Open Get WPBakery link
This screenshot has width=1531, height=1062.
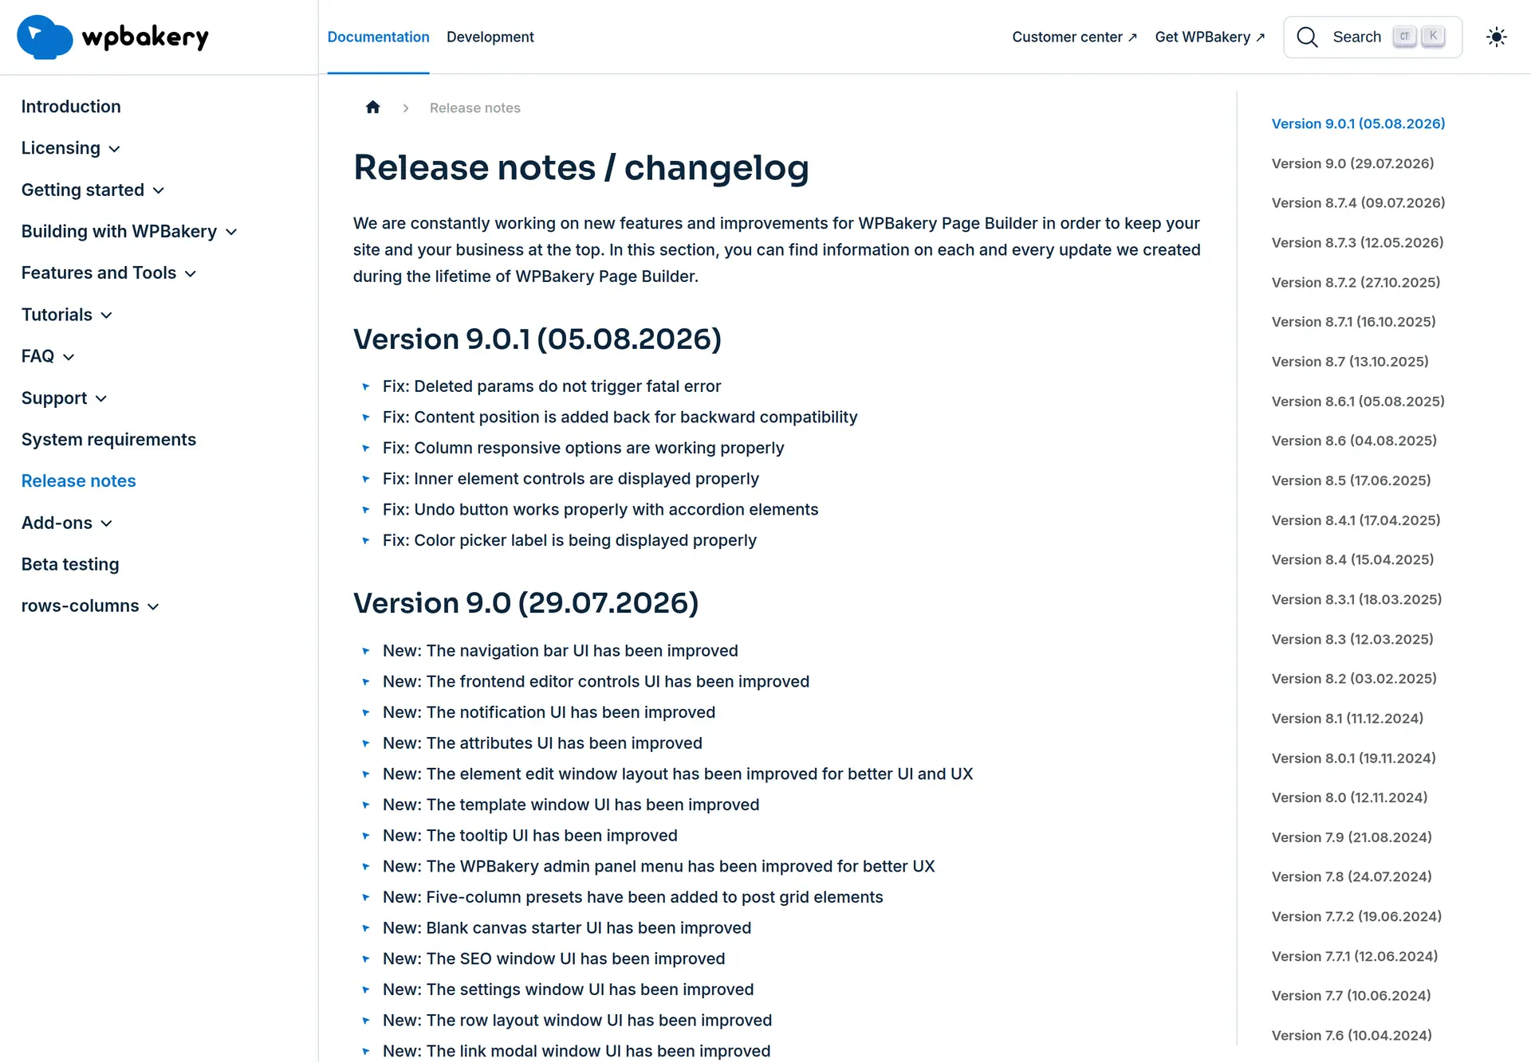point(1210,37)
